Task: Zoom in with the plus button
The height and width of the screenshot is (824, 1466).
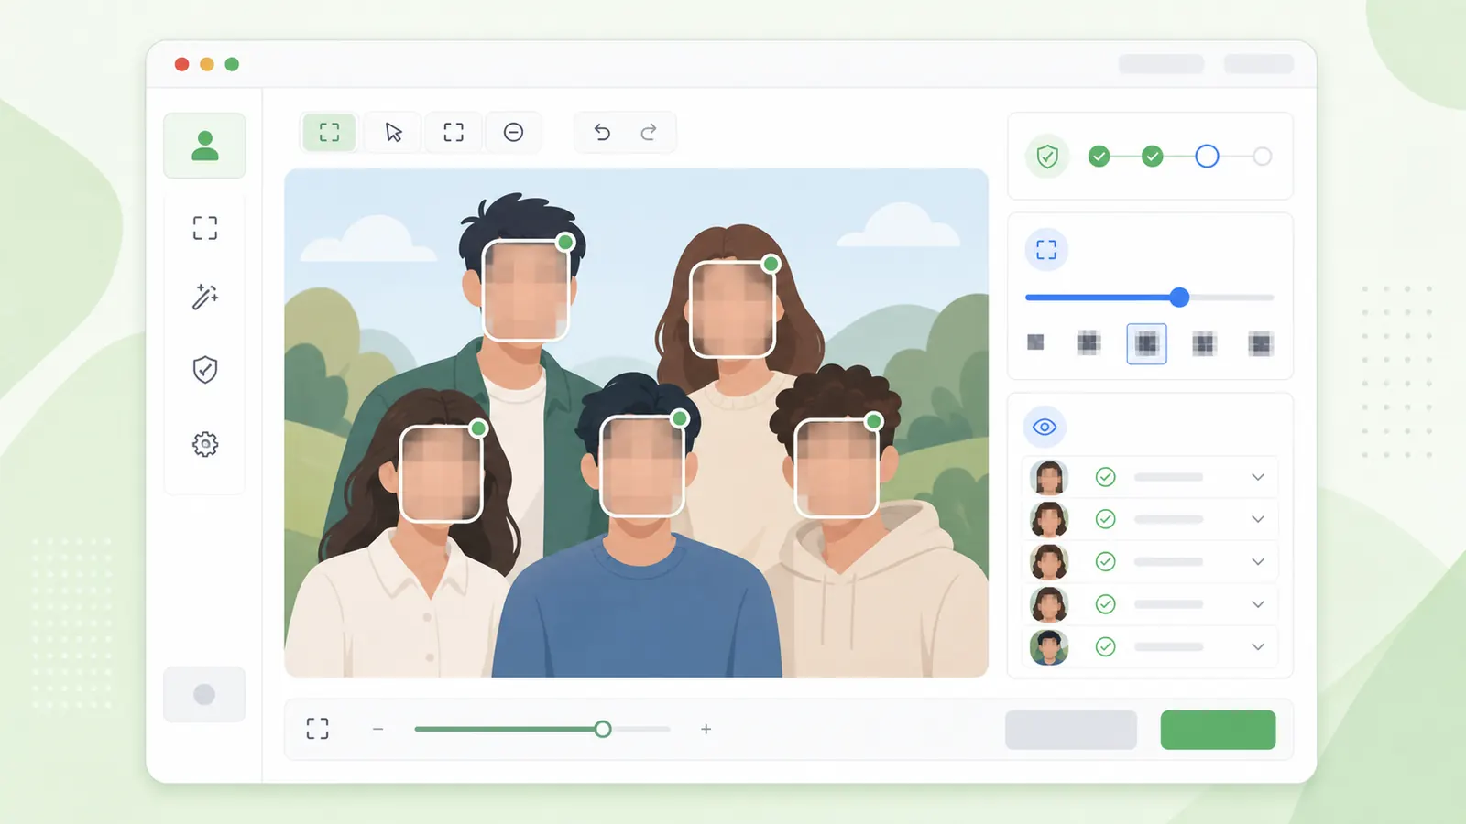Action: (x=706, y=729)
